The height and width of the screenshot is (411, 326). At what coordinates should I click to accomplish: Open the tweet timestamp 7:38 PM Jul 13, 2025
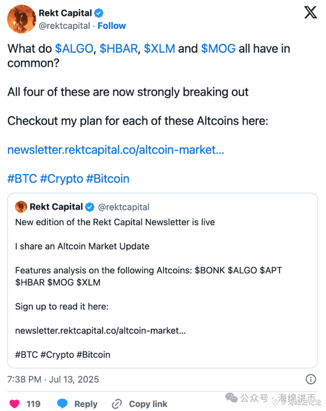tap(53, 379)
